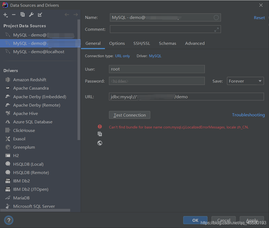Screen dimensions: 269x228
Task: Confirm with the OK button
Action: [195, 220]
